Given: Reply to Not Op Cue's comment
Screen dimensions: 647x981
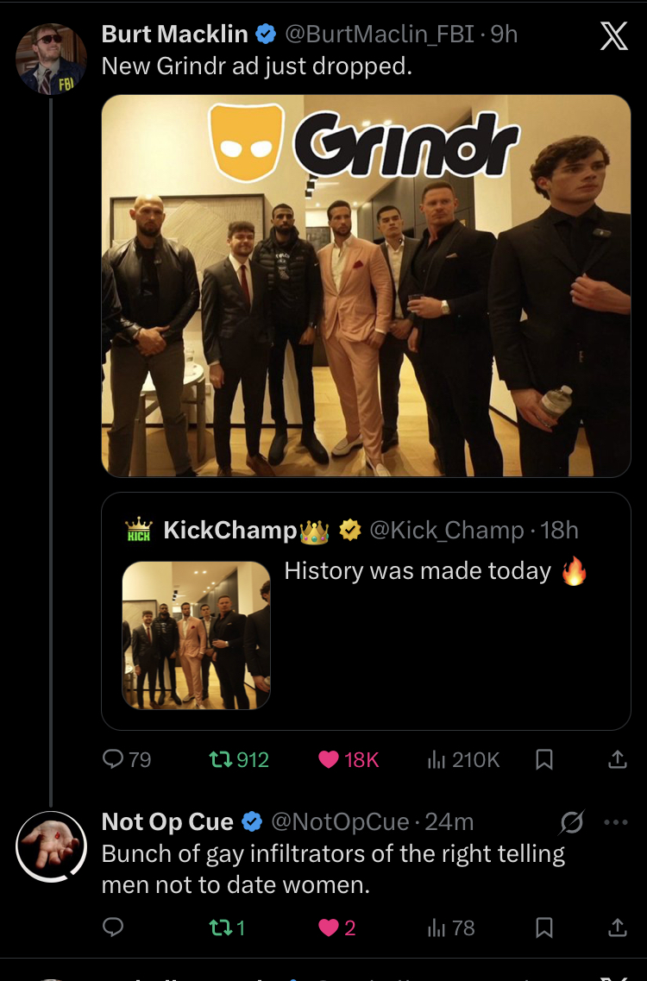Looking at the screenshot, I should [x=114, y=928].
